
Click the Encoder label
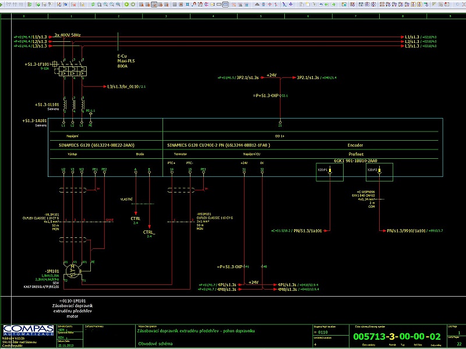(355, 145)
